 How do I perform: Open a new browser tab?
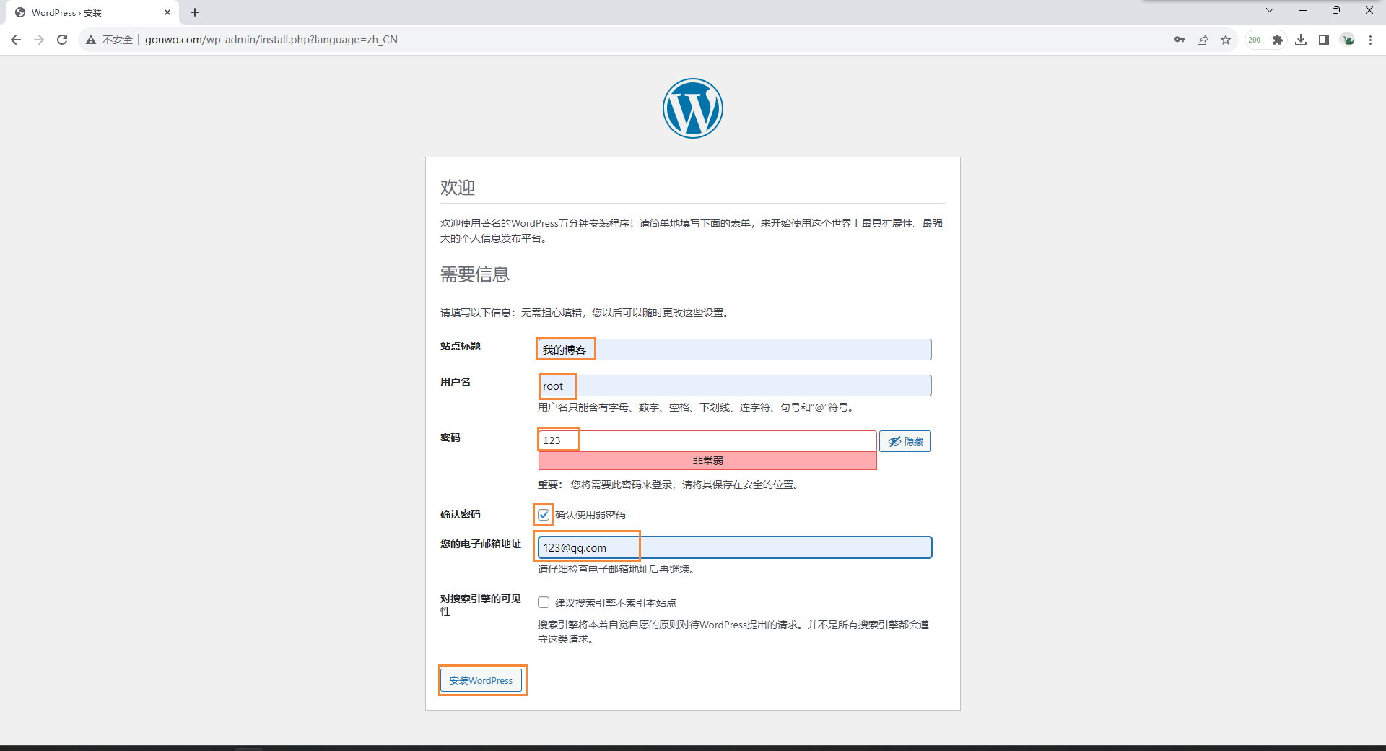(195, 12)
